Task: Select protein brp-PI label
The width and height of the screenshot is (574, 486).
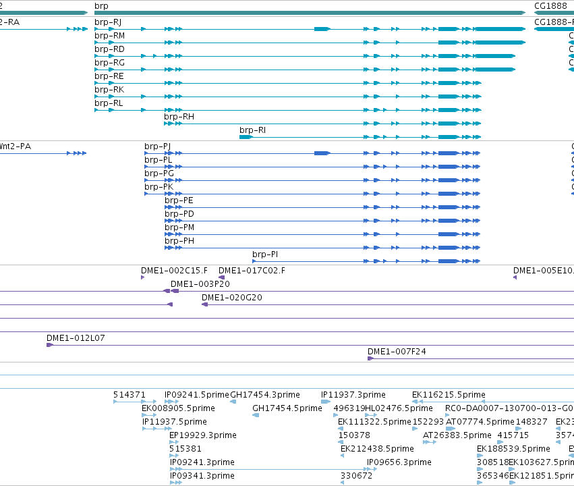Action: coord(265,254)
